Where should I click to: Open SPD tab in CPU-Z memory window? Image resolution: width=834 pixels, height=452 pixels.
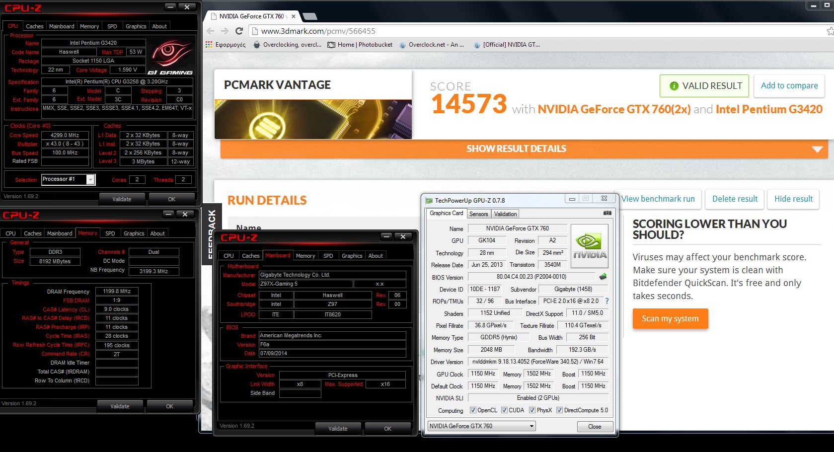(110, 233)
